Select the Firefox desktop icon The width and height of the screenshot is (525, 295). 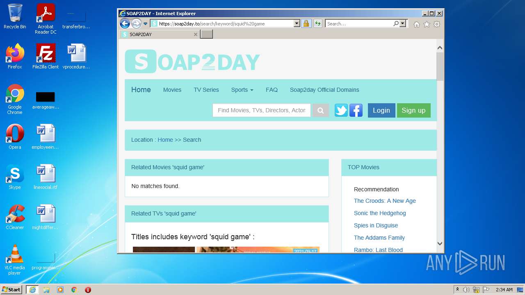[x=15, y=56]
